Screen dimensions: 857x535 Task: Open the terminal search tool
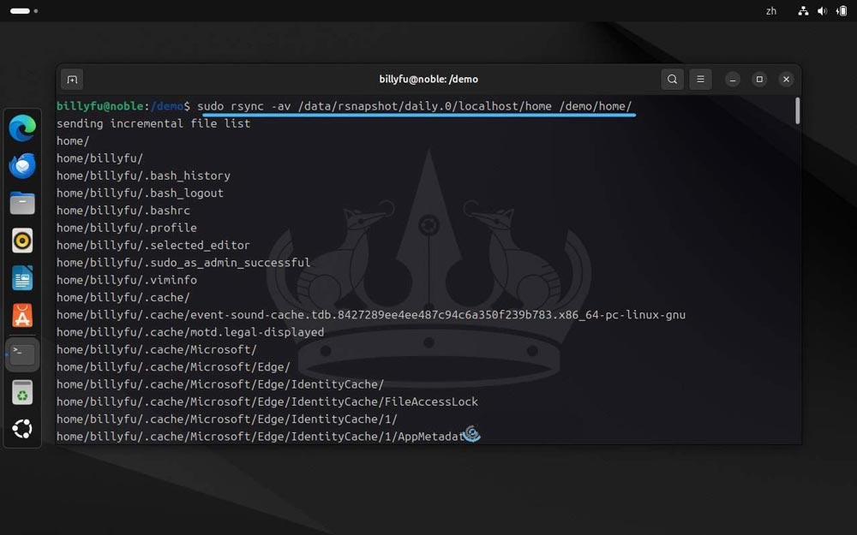(x=672, y=79)
